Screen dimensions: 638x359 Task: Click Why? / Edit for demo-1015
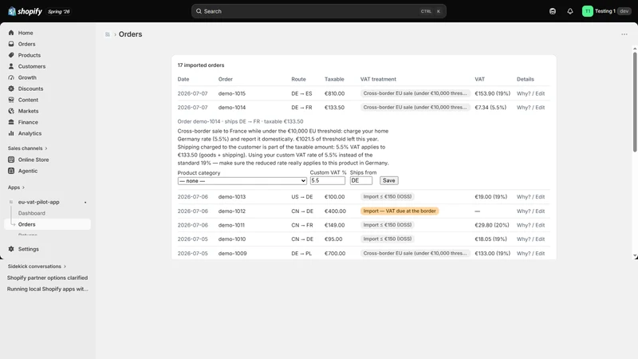point(530,93)
